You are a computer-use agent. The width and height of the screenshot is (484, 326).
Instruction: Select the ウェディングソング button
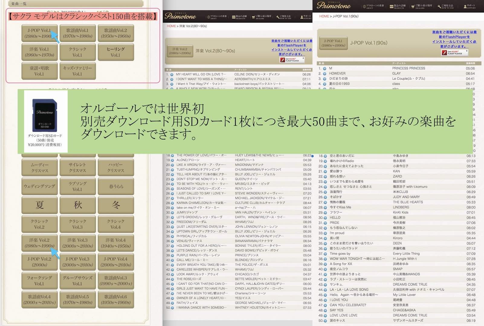pos(40,186)
